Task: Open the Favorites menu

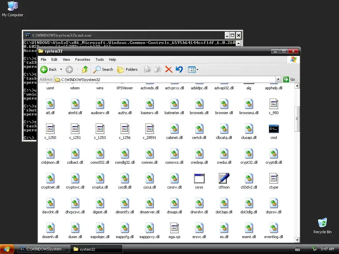Action: (82, 60)
